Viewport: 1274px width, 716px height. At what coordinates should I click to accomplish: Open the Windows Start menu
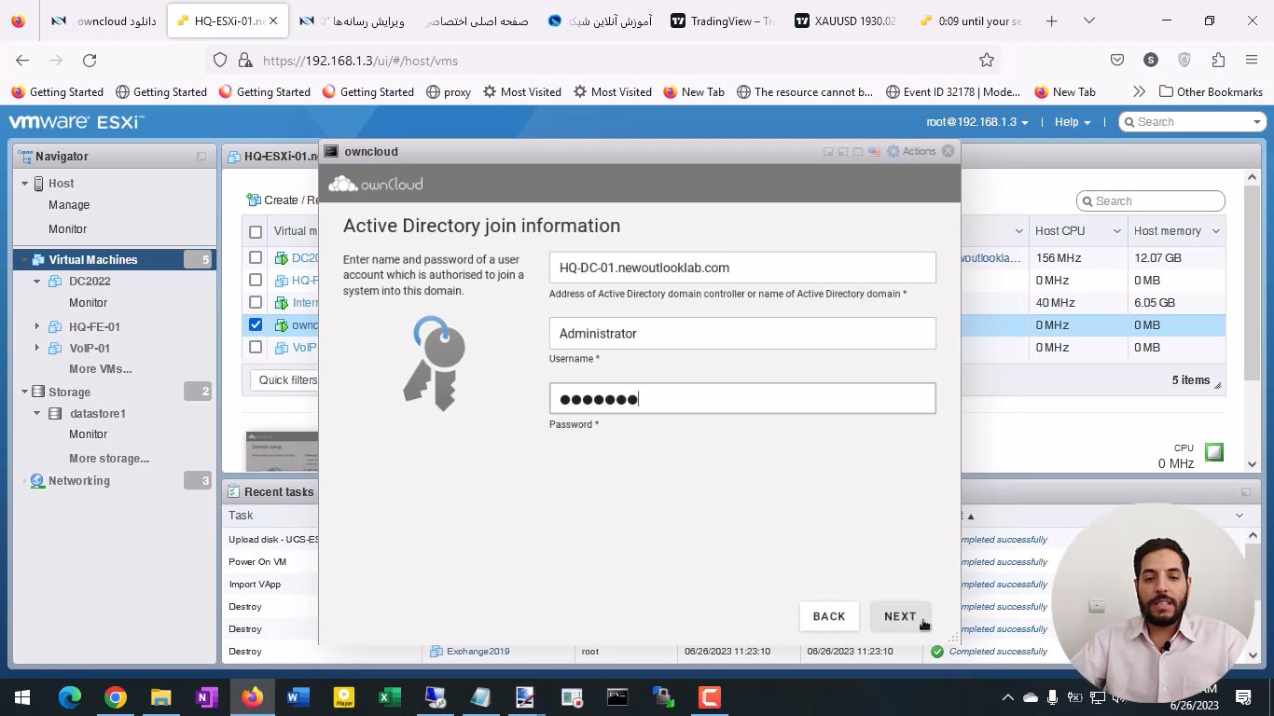22,697
